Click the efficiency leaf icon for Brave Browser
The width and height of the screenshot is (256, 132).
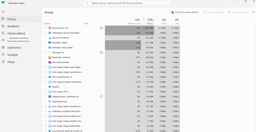click(x=101, y=28)
